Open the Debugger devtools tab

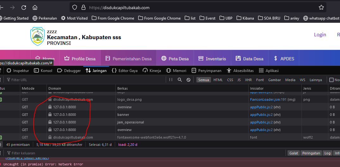[69, 71]
